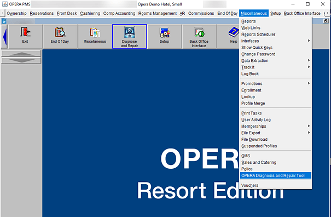Viewport: 331px width, 217px height.
Task: Select Change Password menu entry
Action: 276,54
